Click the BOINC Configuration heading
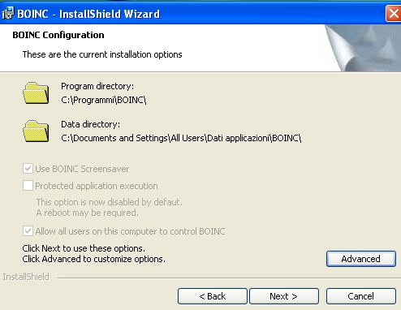Screen dimensions: 401x310 tap(58, 35)
